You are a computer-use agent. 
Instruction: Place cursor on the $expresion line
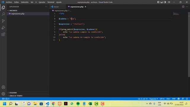(x=72, y=24)
